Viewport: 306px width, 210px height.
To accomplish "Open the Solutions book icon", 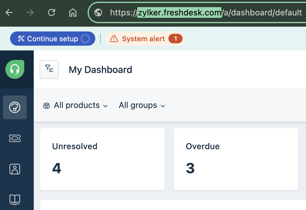I will click(x=15, y=199).
